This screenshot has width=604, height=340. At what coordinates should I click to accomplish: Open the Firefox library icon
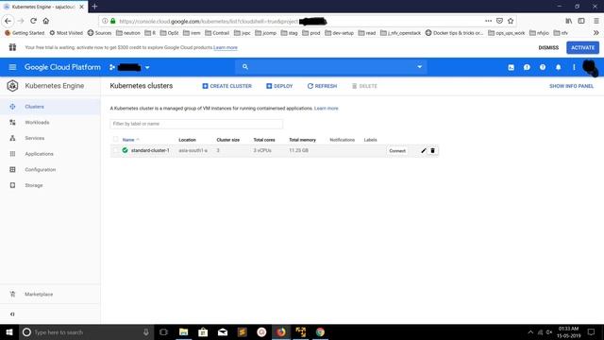coord(568,21)
